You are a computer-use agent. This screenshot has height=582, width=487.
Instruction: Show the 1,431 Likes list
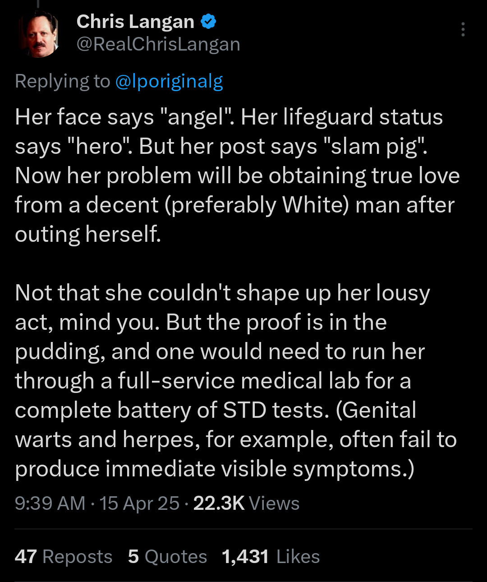(271, 557)
